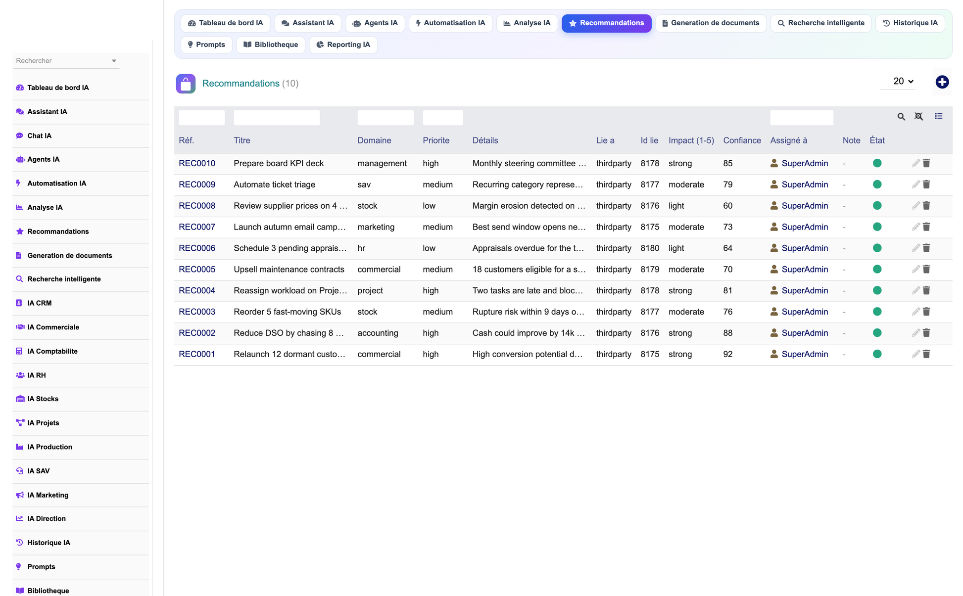Sort by Domaine column header
963x596 pixels.
[x=374, y=140]
